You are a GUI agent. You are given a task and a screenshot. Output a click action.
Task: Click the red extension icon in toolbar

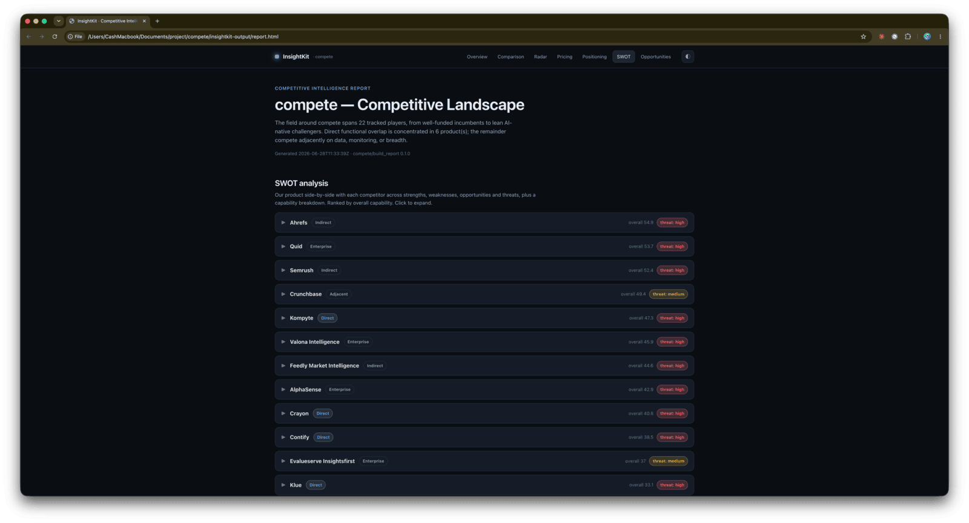(x=881, y=37)
